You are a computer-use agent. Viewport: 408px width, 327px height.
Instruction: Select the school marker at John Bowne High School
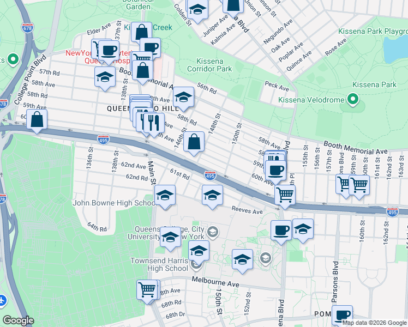tap(165, 196)
